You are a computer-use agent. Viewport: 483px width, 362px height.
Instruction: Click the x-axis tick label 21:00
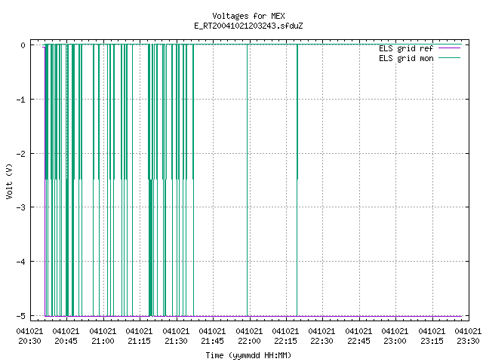pos(103,341)
